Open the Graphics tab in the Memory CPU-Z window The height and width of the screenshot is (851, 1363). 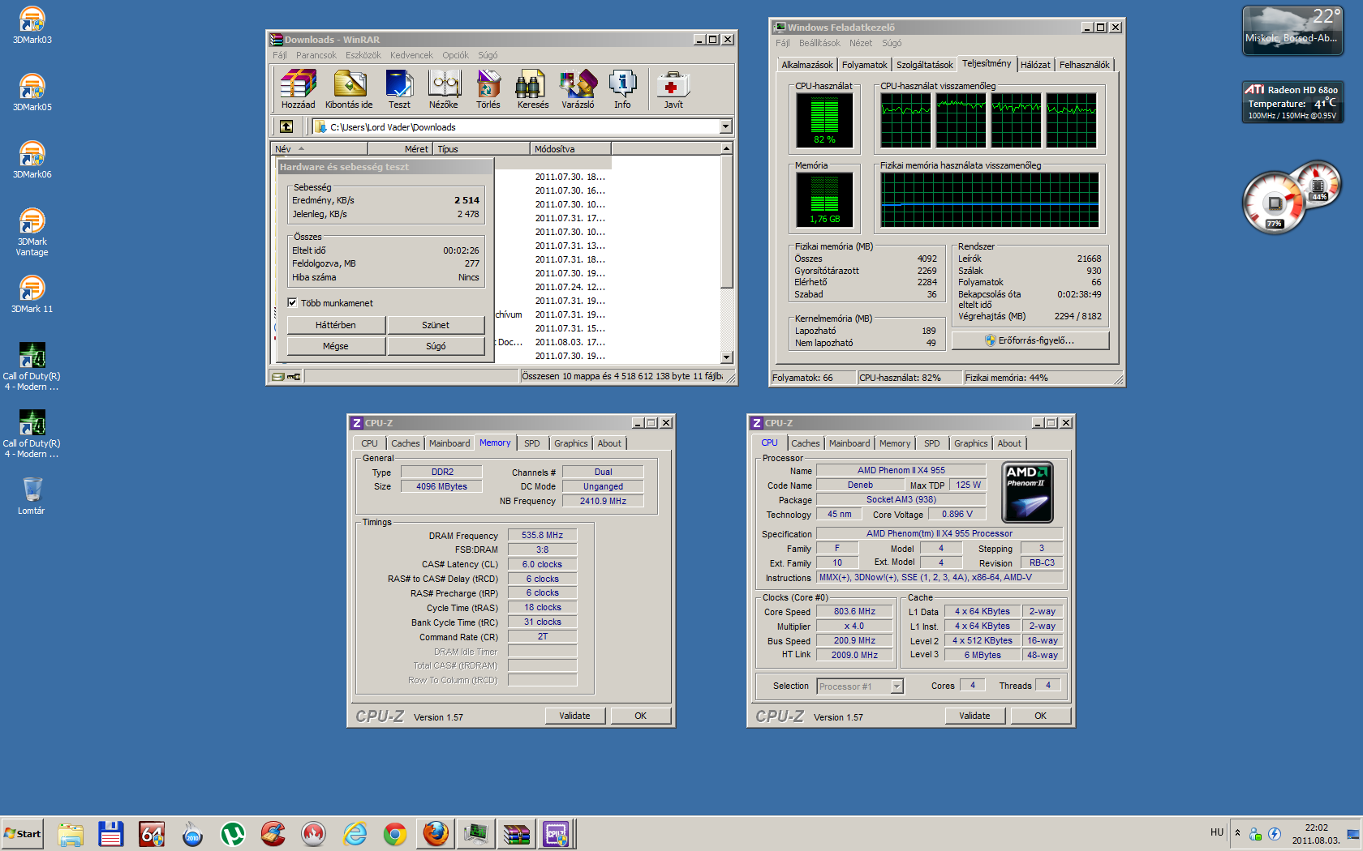coord(571,443)
